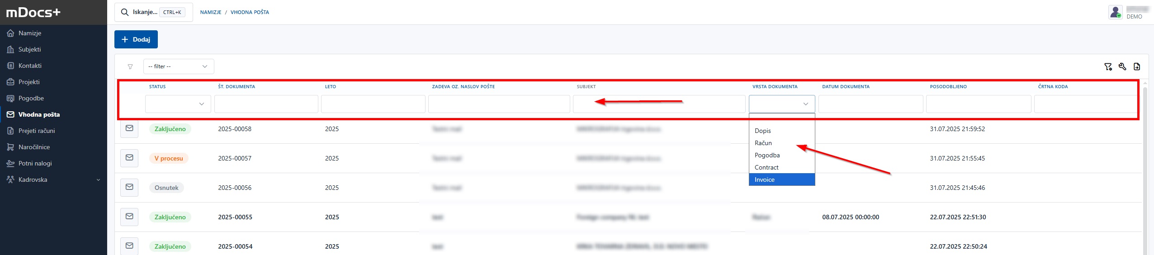
Task: Click the Subjekt filter input field
Action: point(658,104)
